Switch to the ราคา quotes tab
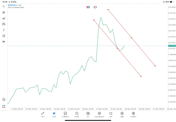This screenshot has width=176, height=122. 43,115
